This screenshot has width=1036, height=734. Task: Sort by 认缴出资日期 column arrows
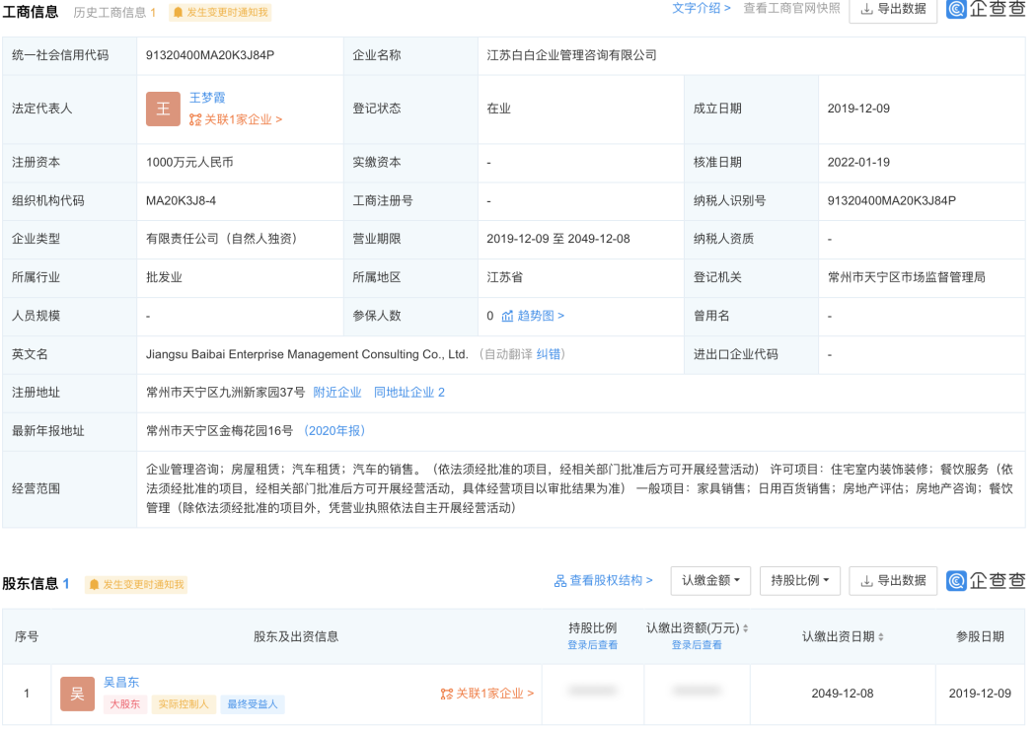pyautogui.click(x=881, y=637)
